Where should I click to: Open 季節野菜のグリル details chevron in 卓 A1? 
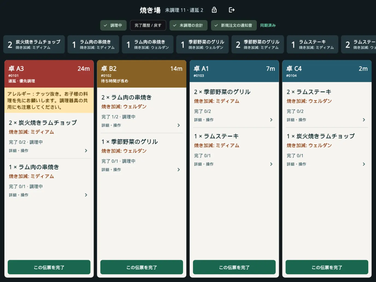[271, 120]
